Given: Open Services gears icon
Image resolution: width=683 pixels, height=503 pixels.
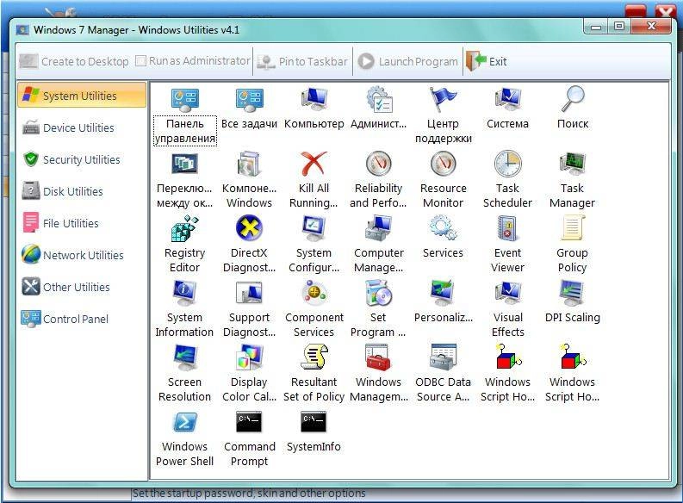Looking at the screenshot, I should tap(443, 228).
